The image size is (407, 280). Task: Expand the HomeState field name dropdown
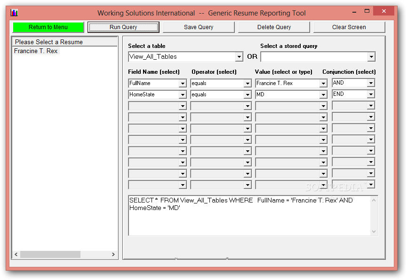coord(183,94)
